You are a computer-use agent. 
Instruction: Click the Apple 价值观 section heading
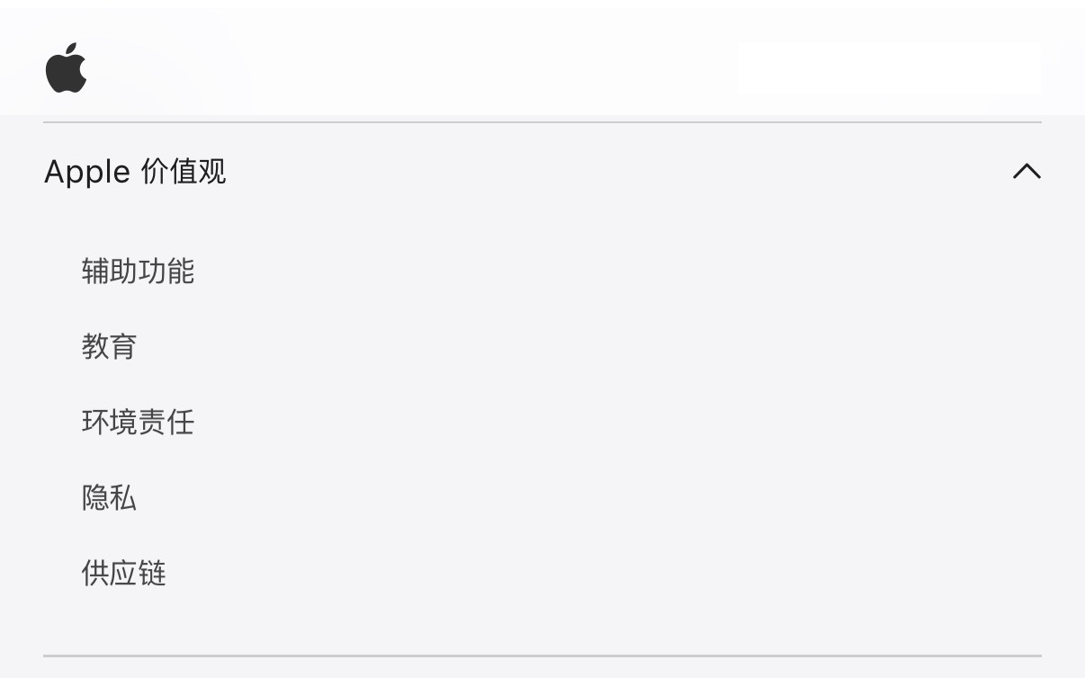pyautogui.click(x=135, y=171)
